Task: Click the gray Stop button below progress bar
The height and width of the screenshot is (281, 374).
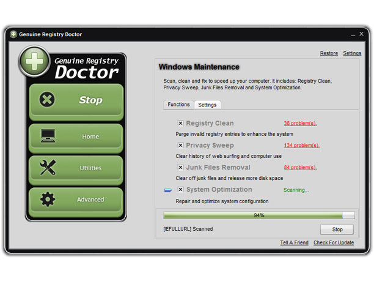Action: (x=337, y=230)
